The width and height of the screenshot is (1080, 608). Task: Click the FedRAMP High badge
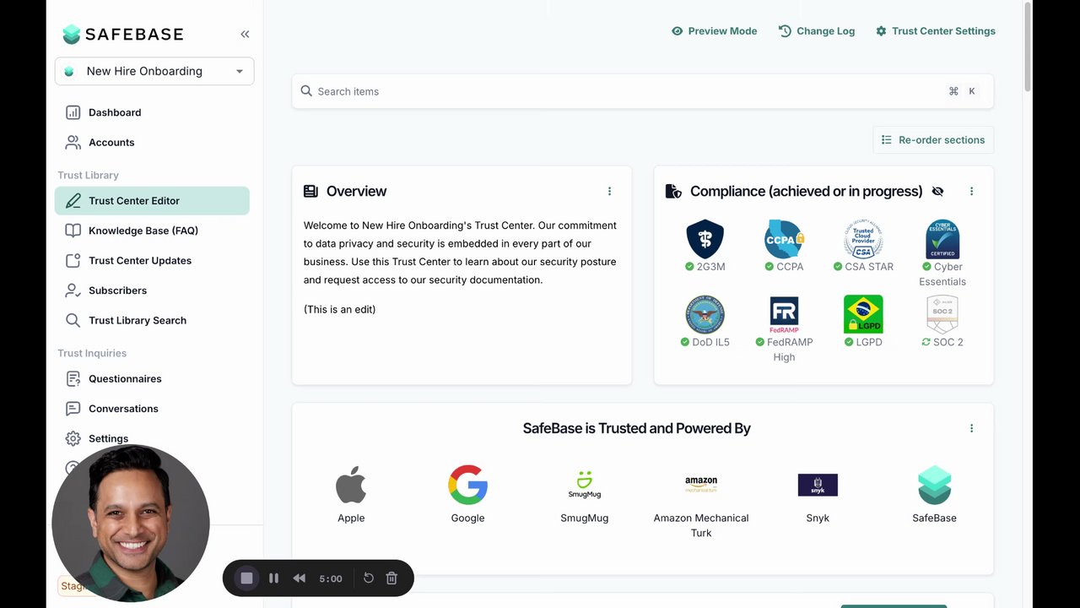[x=784, y=329]
